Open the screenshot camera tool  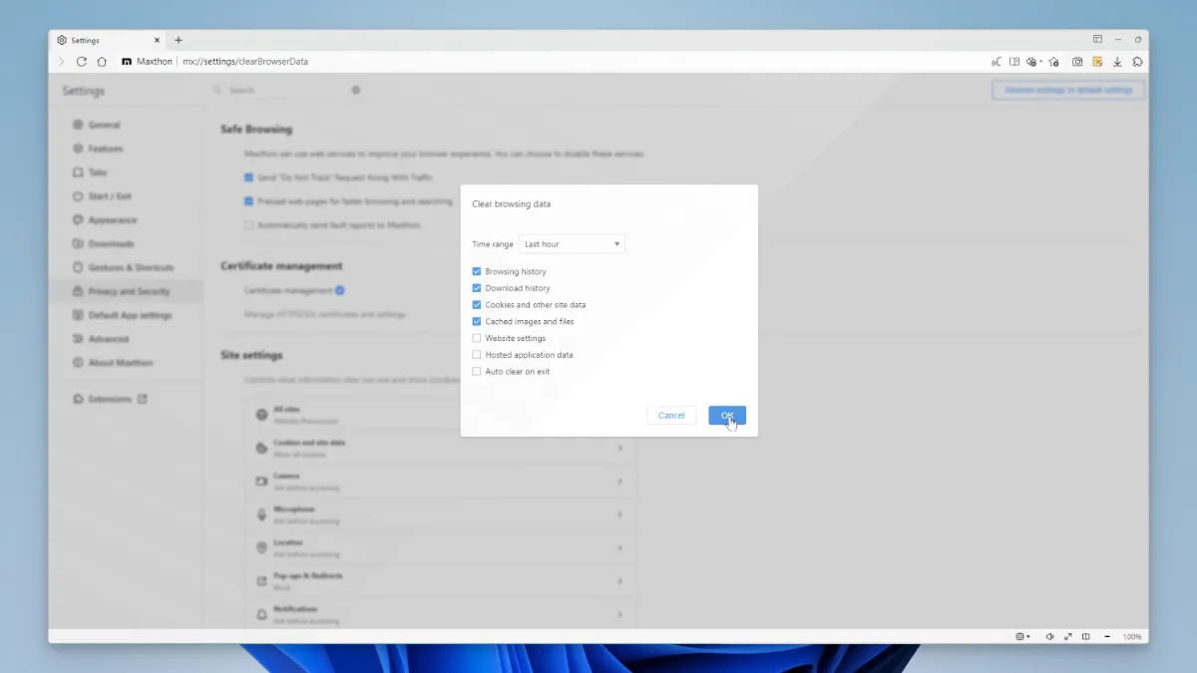coord(1077,62)
